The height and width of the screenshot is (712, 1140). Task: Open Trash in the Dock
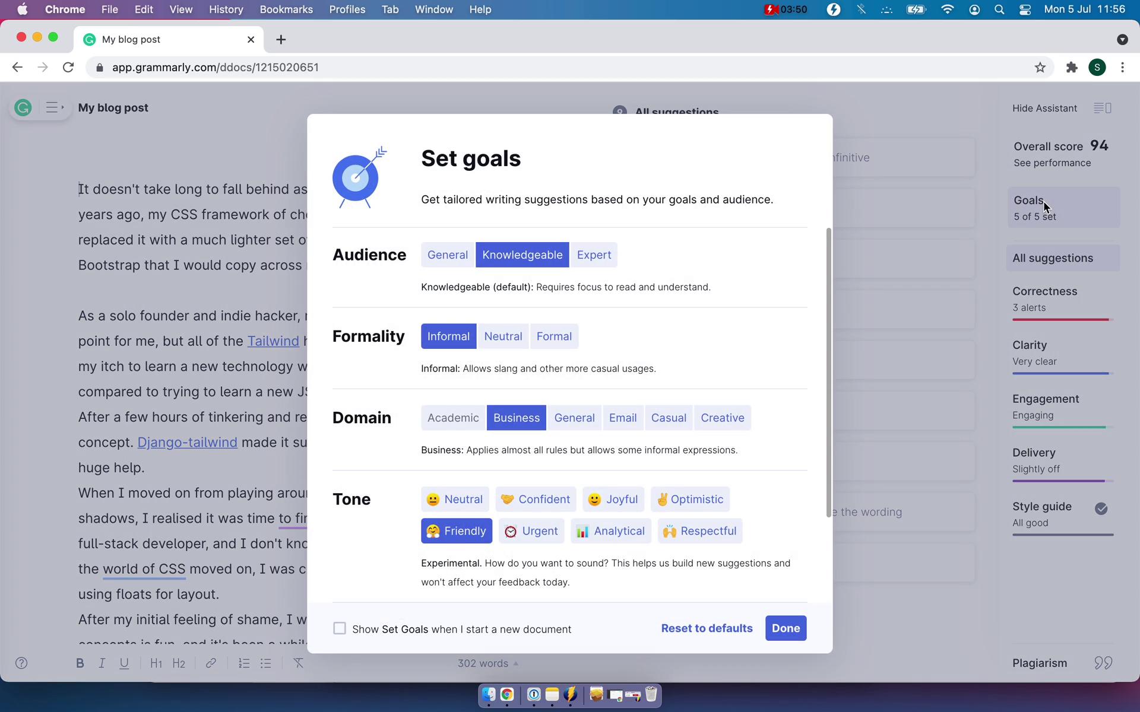(x=651, y=694)
